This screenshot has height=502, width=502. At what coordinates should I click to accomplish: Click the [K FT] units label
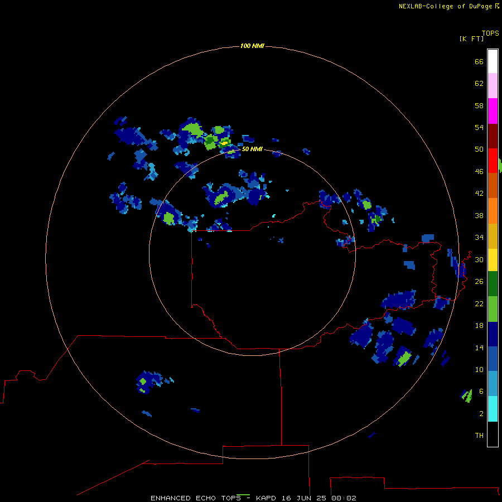pyautogui.click(x=471, y=38)
